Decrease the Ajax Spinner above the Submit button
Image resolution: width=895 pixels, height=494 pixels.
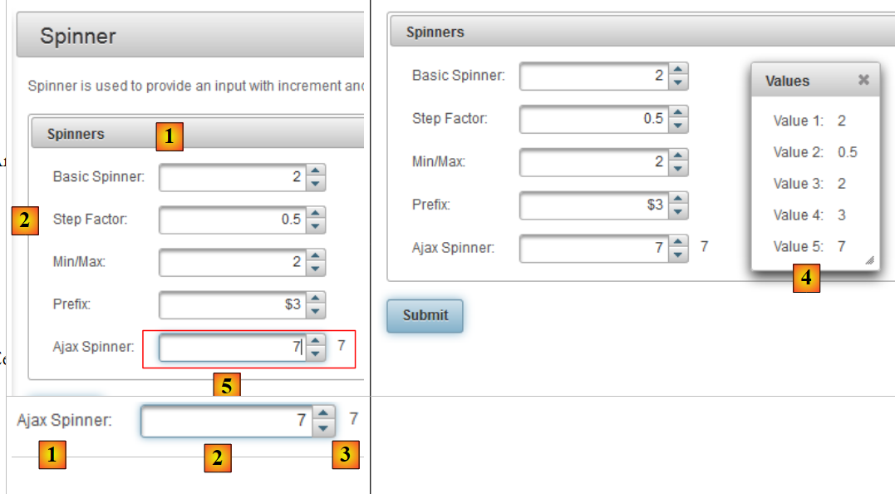[679, 254]
